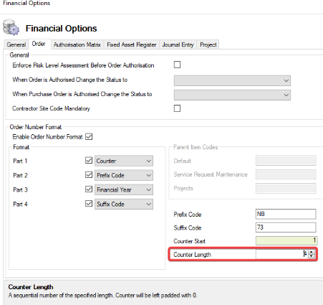Screen dimensions: 323x305
Task: Go to the Journal Entry tab
Action: (x=178, y=44)
